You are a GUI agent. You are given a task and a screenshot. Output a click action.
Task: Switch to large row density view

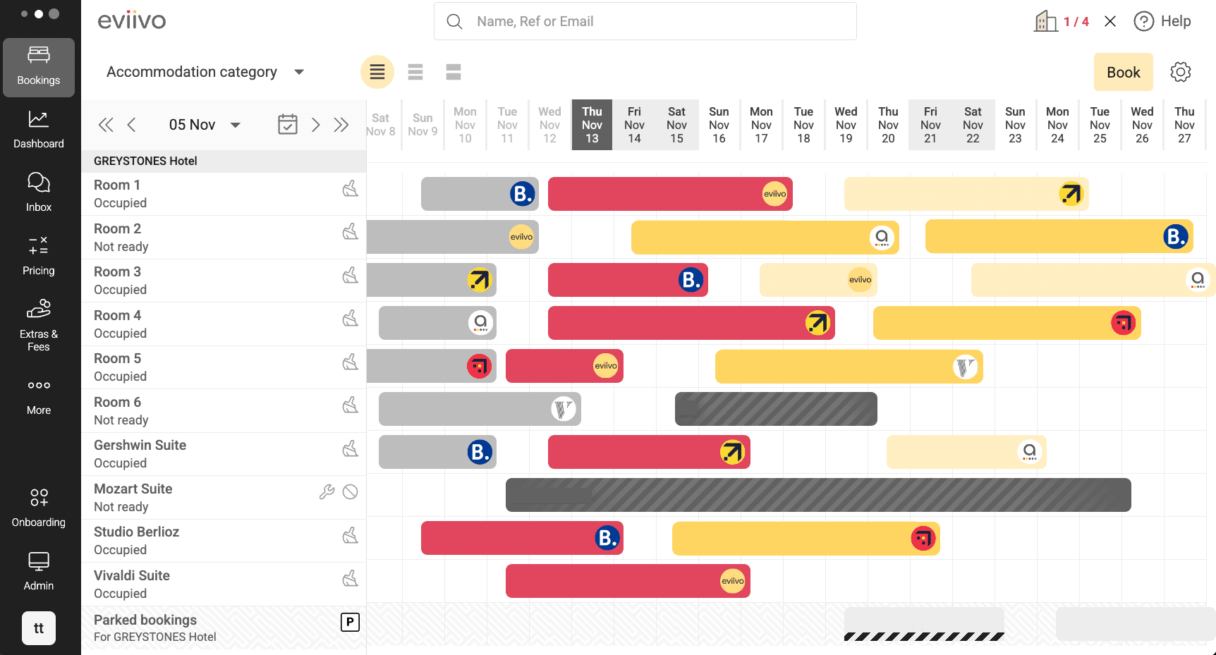click(x=454, y=72)
